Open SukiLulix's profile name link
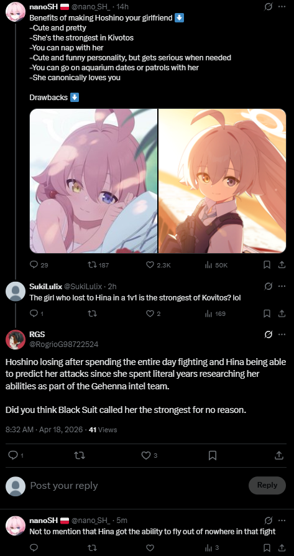294x556 pixels. point(46,286)
